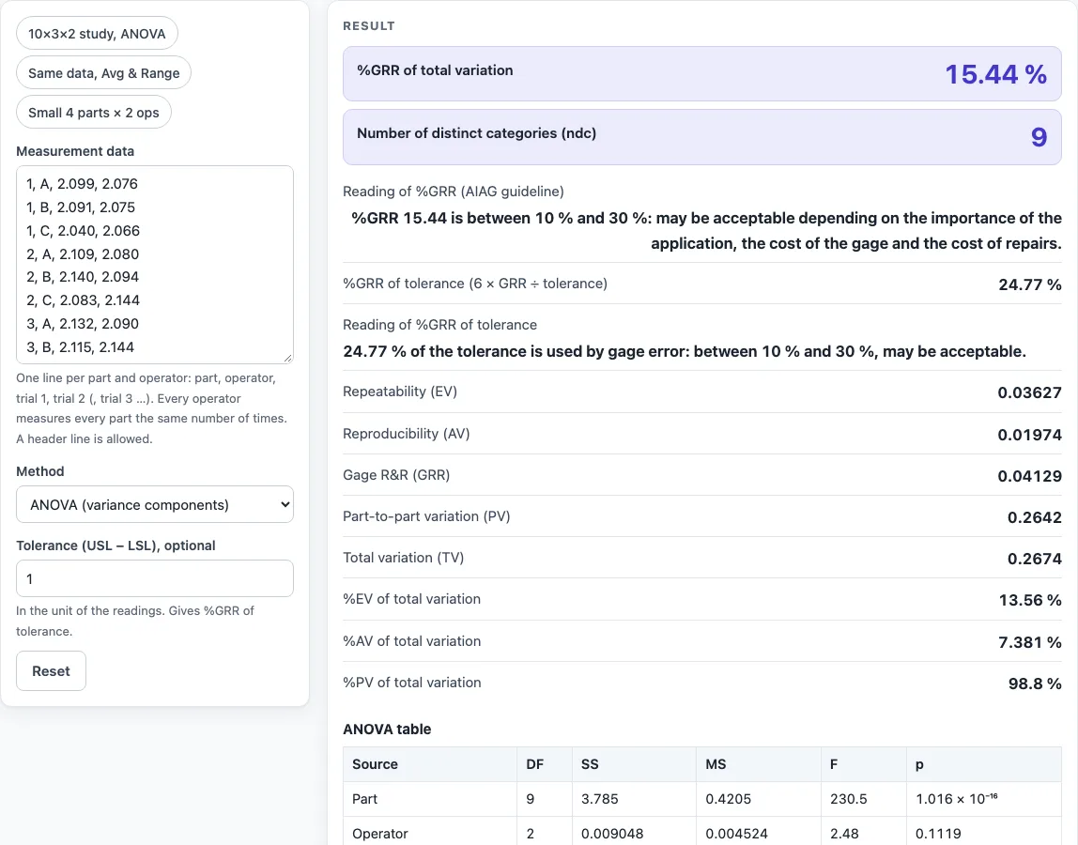Click the Total variation (TV) value 0.2674
This screenshot has width=1078, height=845.
pyautogui.click(x=1035, y=559)
